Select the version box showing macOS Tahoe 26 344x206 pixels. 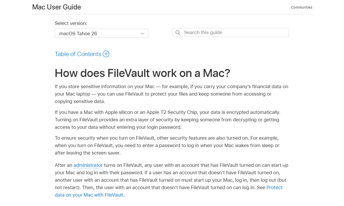click(101, 33)
